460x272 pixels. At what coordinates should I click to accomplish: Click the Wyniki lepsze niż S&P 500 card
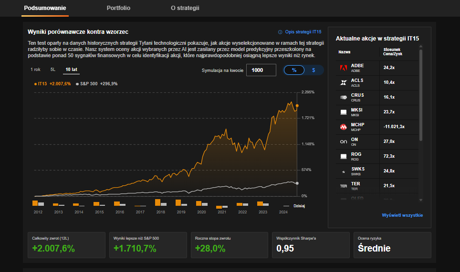[148, 245]
